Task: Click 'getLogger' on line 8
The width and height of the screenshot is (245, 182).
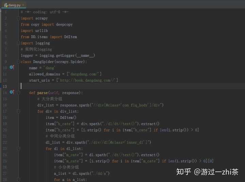Action: pyautogui.click(x=65, y=56)
